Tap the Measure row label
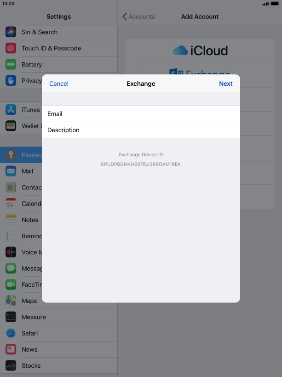The image size is (282, 377). 34,317
